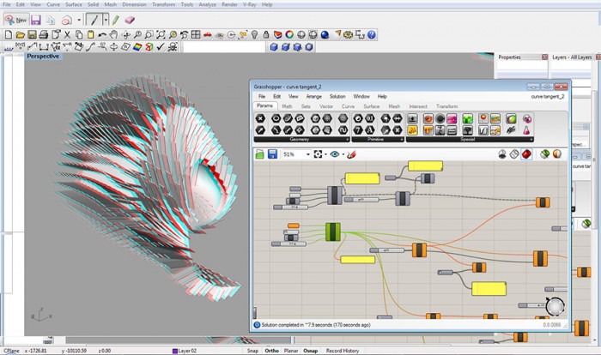Click the padlock lock-objects icon
The height and width of the screenshot is (355, 601).
(x=265, y=35)
